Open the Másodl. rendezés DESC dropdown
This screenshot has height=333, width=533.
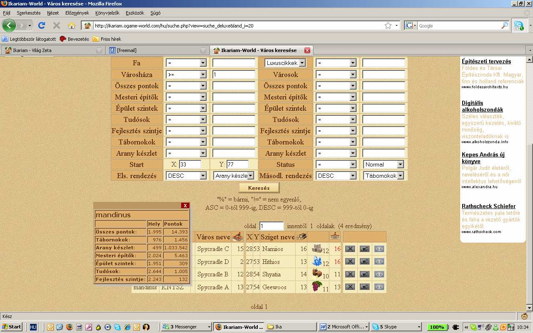click(336, 176)
